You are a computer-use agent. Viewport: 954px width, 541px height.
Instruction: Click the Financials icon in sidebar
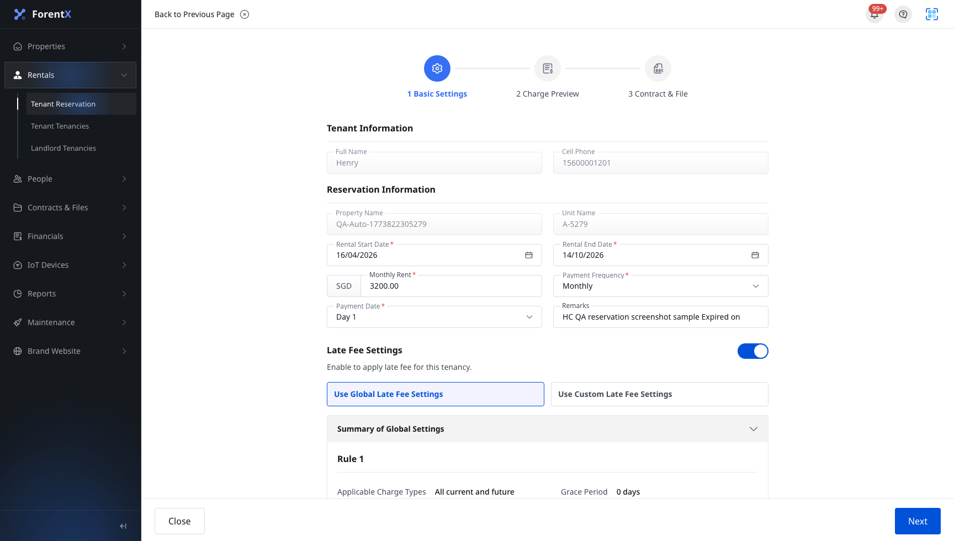coord(18,236)
